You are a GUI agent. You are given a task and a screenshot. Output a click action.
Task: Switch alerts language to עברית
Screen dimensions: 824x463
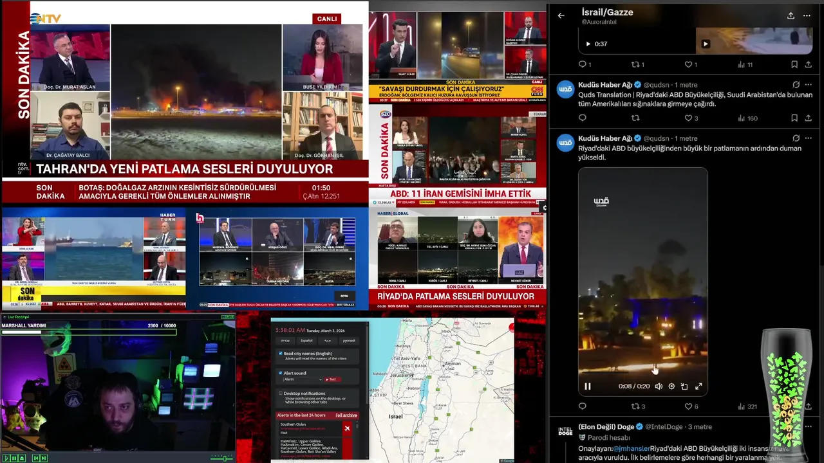285,341
